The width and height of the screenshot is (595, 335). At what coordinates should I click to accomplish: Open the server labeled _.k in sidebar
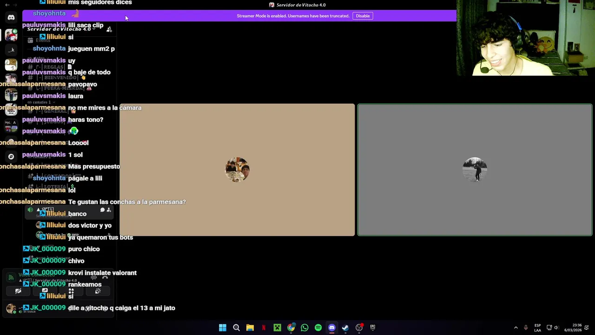coord(11,50)
